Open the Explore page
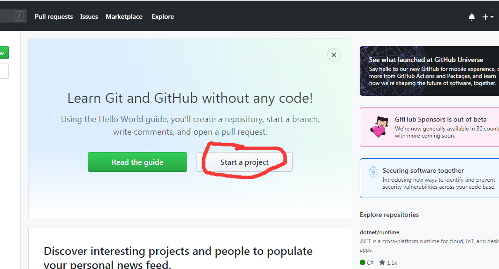 pos(163,16)
